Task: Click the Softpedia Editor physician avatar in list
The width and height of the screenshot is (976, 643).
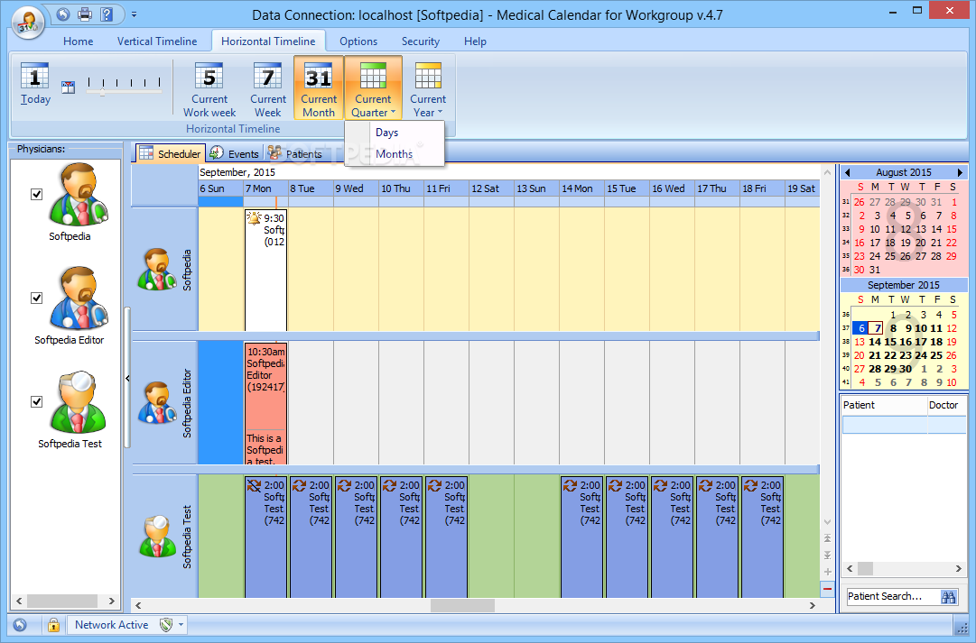Action: 78,298
